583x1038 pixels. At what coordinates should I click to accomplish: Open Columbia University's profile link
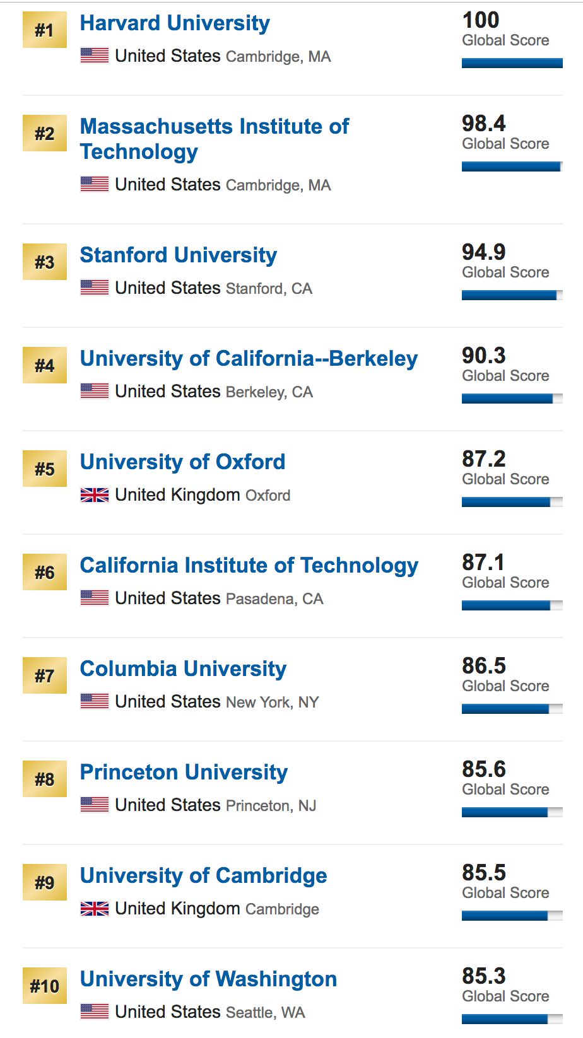tap(183, 669)
